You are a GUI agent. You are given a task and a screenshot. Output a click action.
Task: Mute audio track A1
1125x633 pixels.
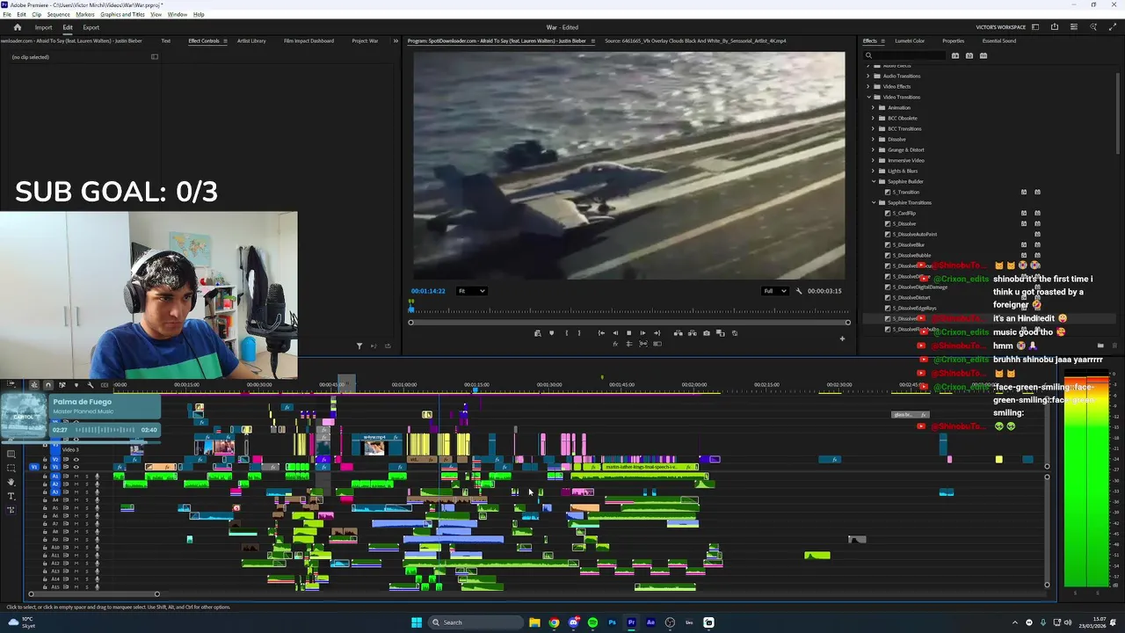[x=76, y=477]
